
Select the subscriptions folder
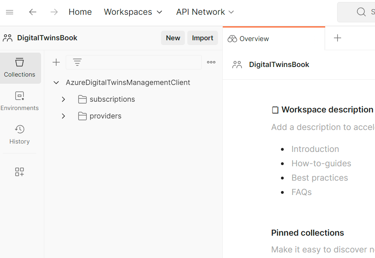112,99
